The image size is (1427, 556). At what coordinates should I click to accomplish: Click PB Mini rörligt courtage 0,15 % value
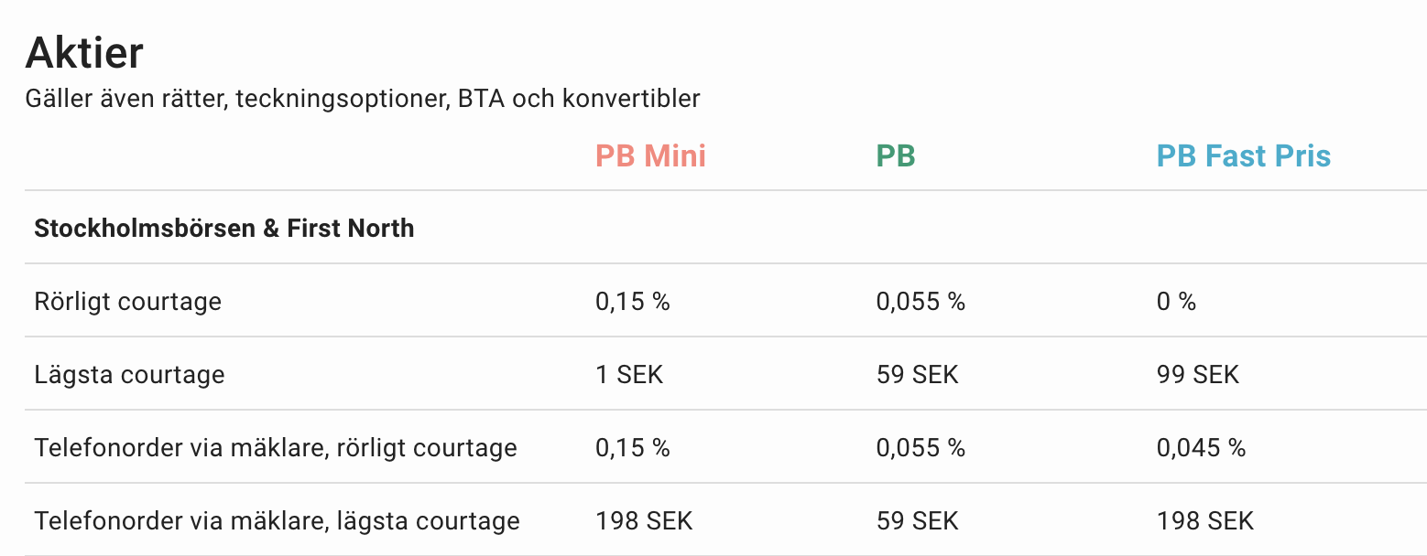click(632, 301)
